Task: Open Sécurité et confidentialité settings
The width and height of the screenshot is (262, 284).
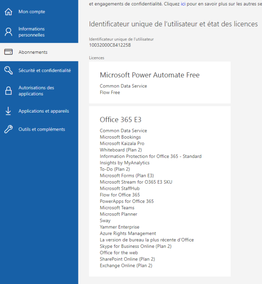Action: pos(44,71)
